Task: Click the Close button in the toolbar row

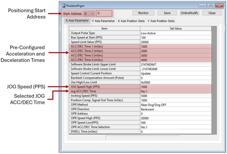Action: coord(212,13)
